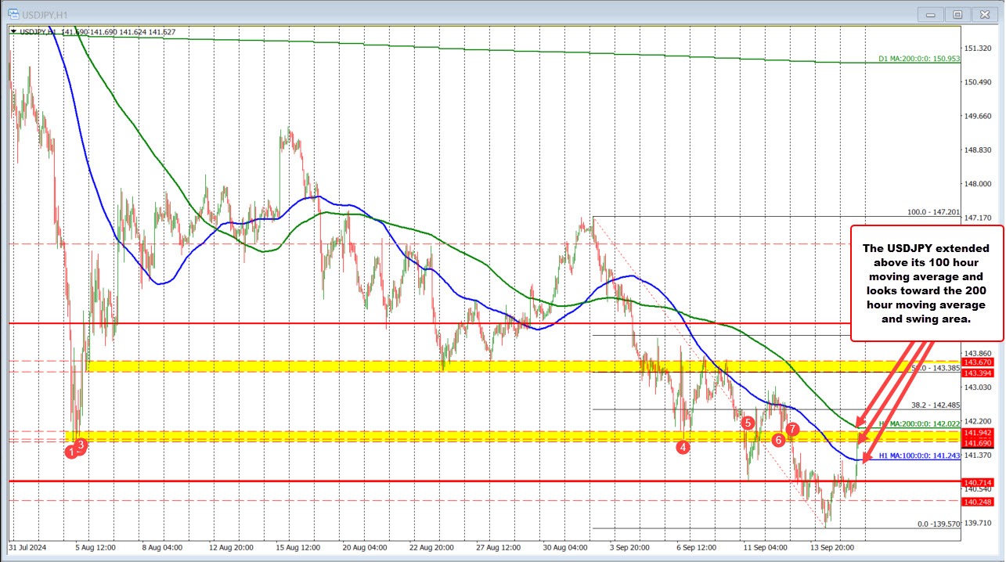
Task: Click the restore window button
Action: (x=957, y=13)
